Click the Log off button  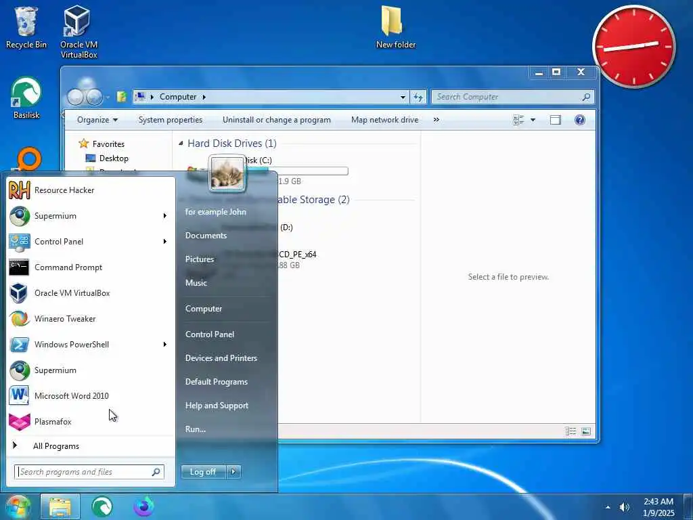point(203,472)
